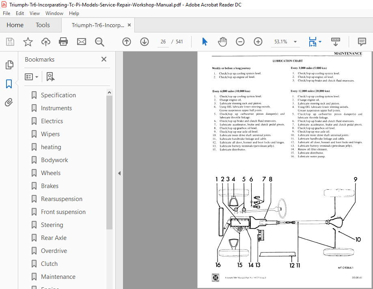This screenshot has width=373, height=289.
Task: Open the View menu
Action: pos(34,13)
